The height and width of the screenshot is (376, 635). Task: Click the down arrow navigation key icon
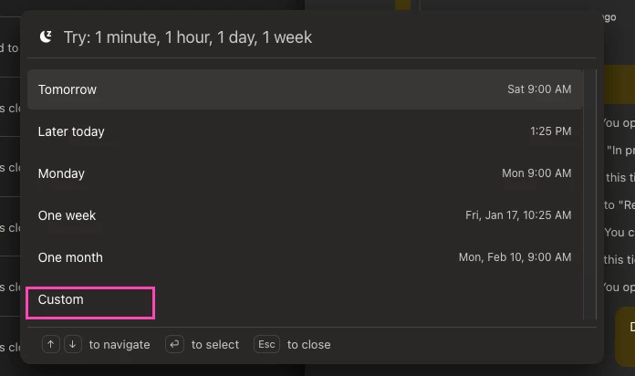pos(73,344)
